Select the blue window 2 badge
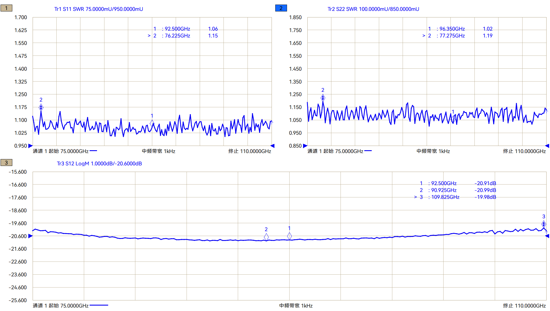Screen dimensions: 550x311 [x=281, y=8]
